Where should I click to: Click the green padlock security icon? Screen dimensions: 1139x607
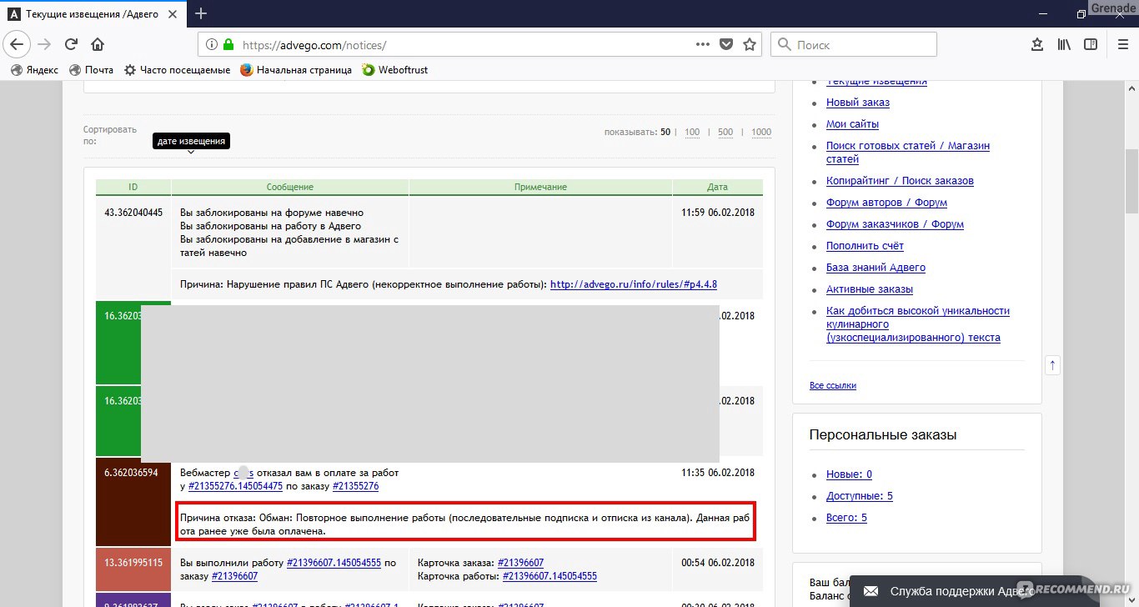tap(228, 44)
